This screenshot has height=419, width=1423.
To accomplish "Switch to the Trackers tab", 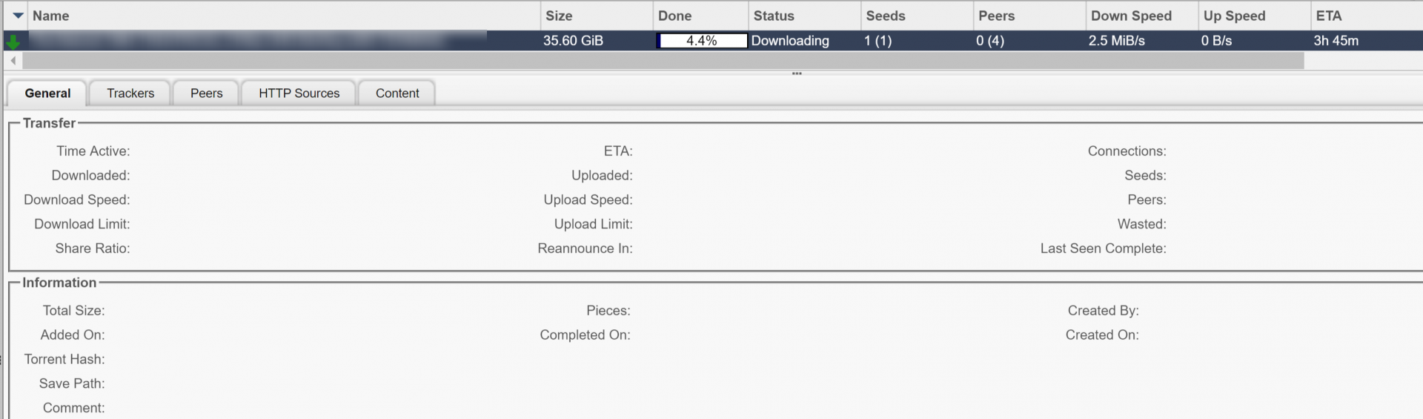I will 130,93.
